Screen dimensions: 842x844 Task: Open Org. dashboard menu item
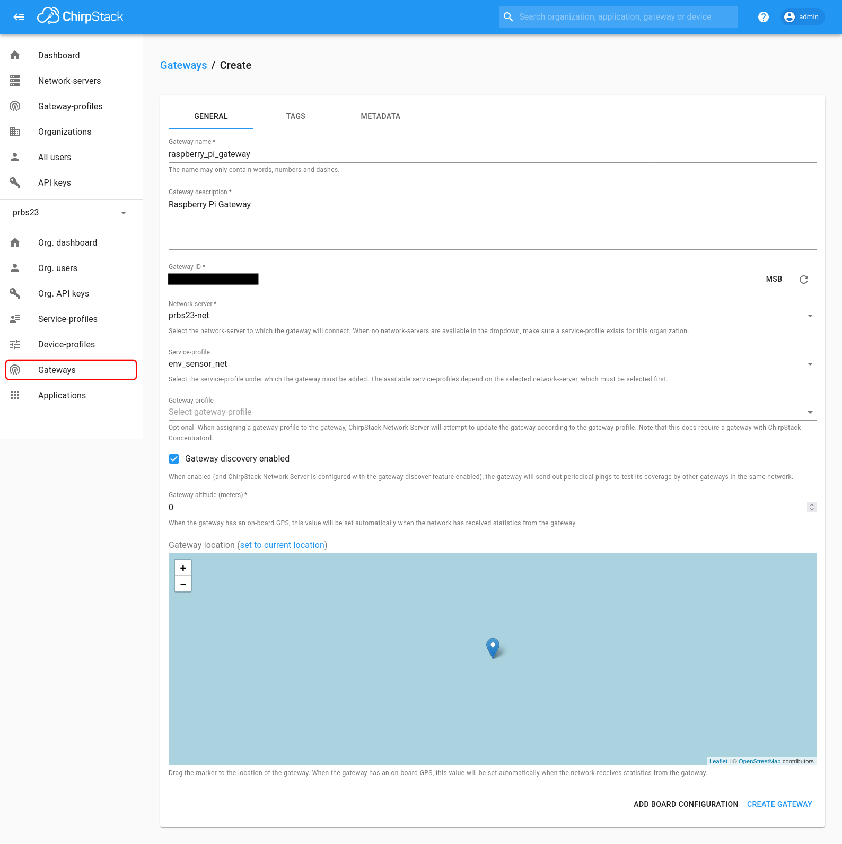pyautogui.click(x=71, y=242)
